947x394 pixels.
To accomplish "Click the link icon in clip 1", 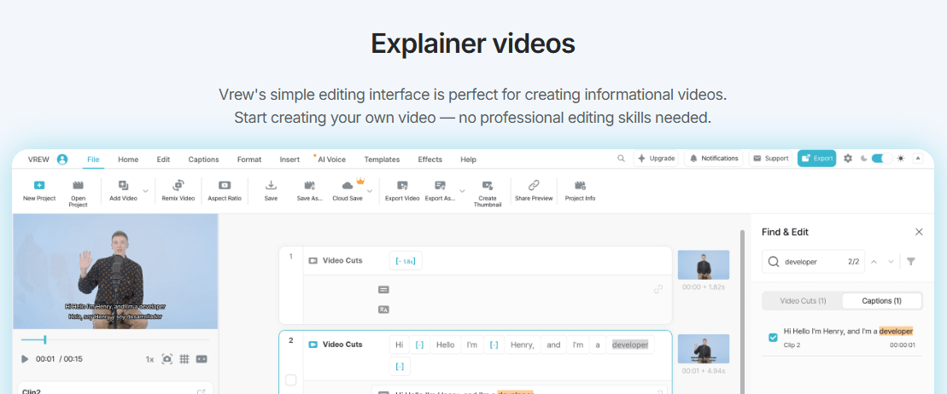I will click(x=658, y=290).
